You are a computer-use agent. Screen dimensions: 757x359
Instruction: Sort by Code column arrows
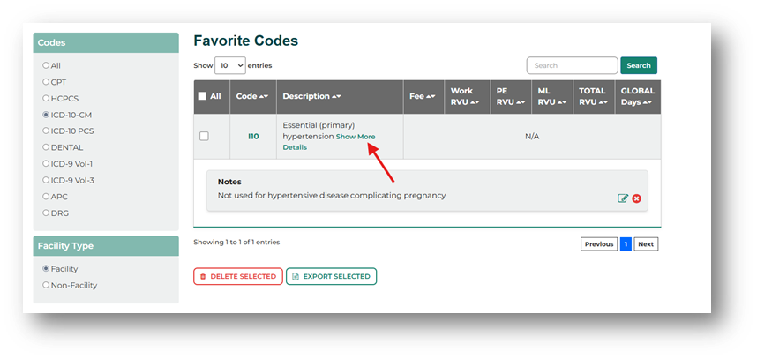[x=263, y=96]
